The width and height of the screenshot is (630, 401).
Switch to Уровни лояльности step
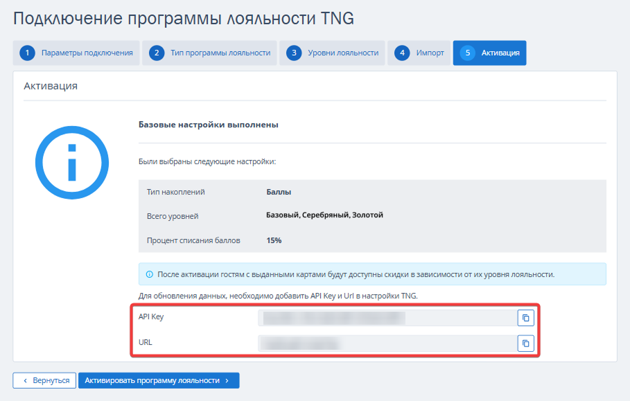[332, 53]
